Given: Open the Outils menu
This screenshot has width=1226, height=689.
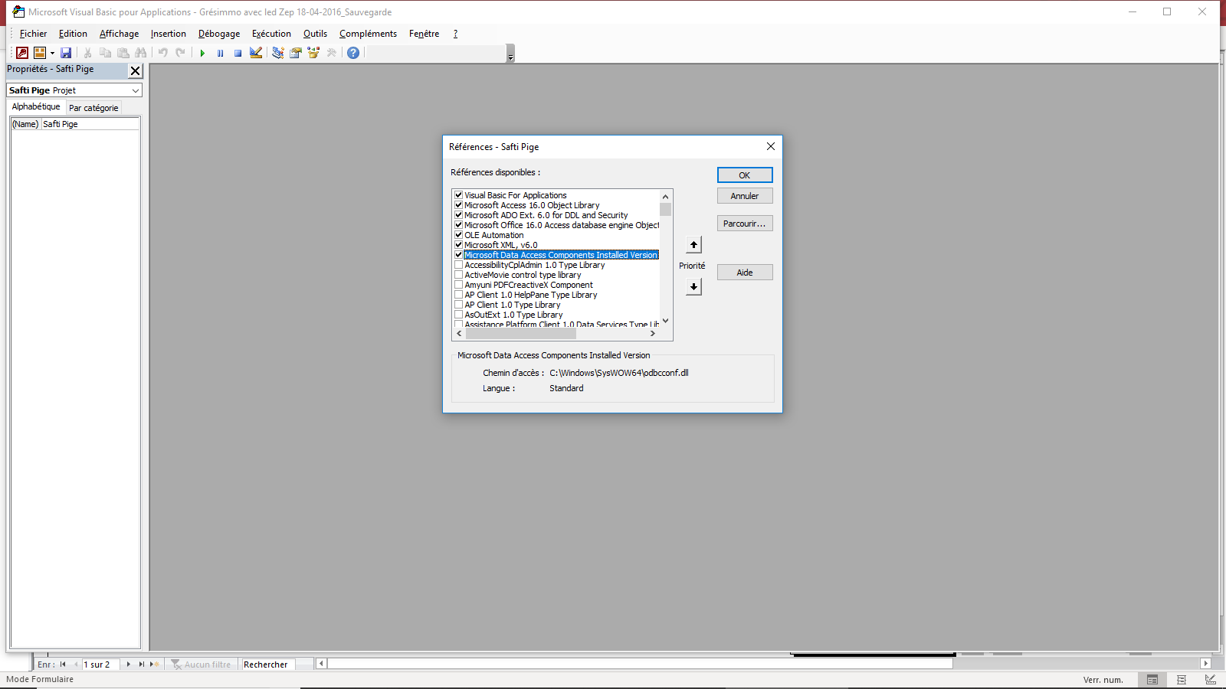Looking at the screenshot, I should [315, 34].
